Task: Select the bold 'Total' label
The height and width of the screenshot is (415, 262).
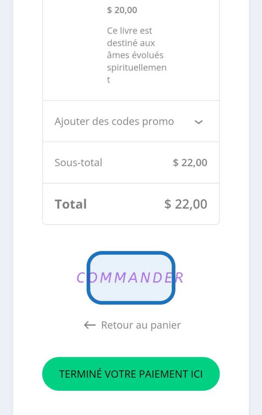Action: tap(71, 204)
